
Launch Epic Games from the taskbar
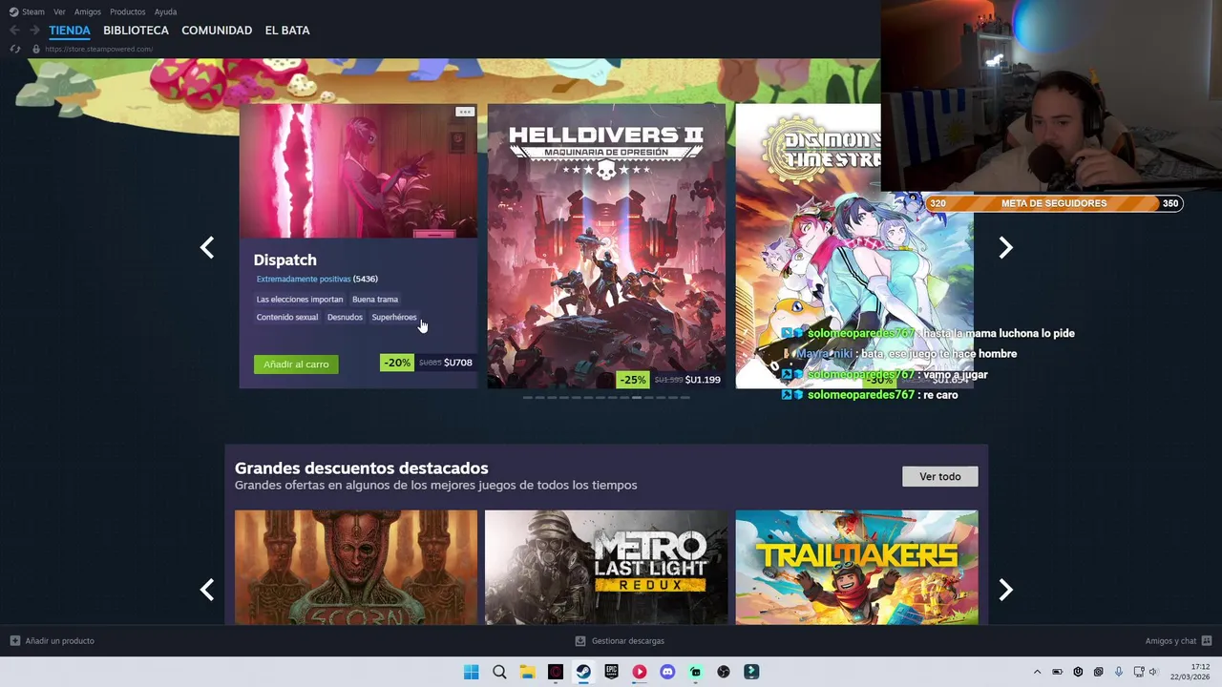coord(611,672)
